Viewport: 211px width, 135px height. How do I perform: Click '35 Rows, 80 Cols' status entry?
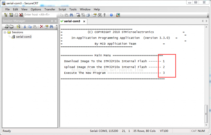tap(144, 131)
